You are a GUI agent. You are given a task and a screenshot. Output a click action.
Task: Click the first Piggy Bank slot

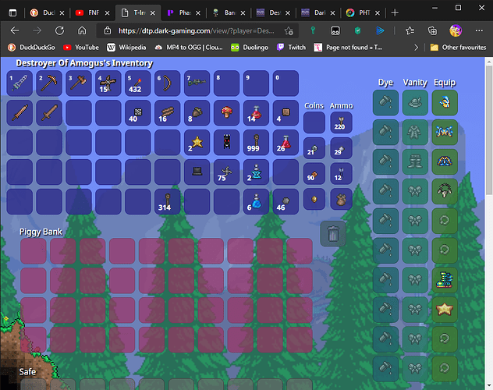[x=34, y=251]
